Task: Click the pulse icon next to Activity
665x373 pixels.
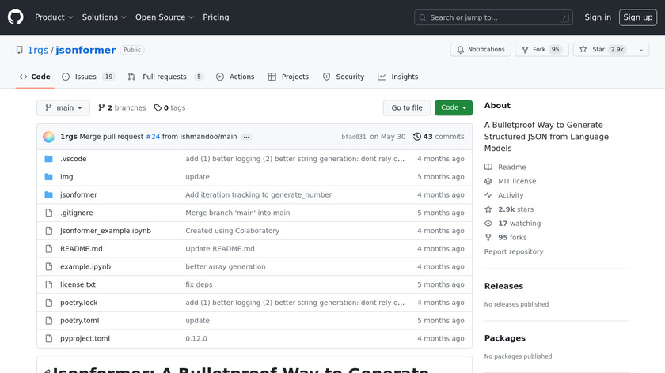Action: 488,195
